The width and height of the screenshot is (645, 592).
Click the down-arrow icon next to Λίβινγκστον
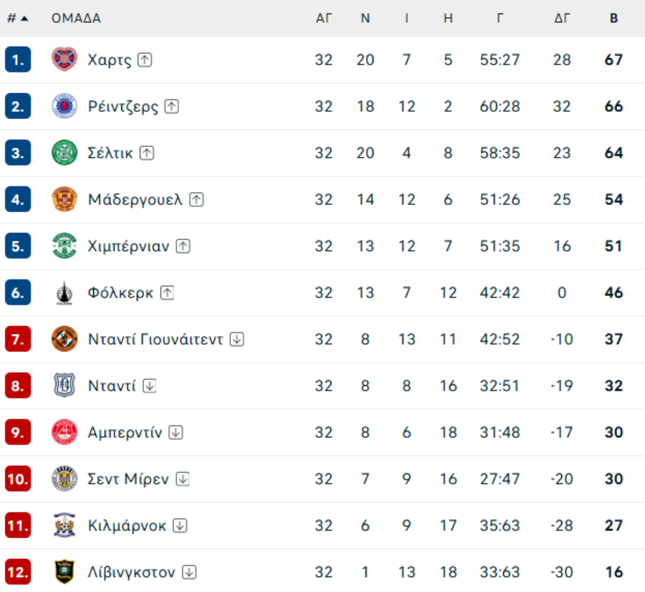(189, 572)
